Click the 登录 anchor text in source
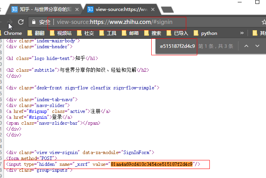The width and height of the screenshot is (266, 178). [x=57, y=117]
